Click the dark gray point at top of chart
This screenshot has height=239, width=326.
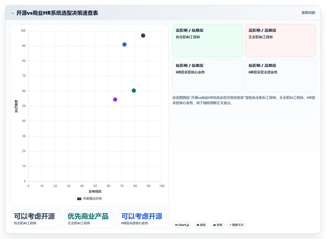pos(143,36)
